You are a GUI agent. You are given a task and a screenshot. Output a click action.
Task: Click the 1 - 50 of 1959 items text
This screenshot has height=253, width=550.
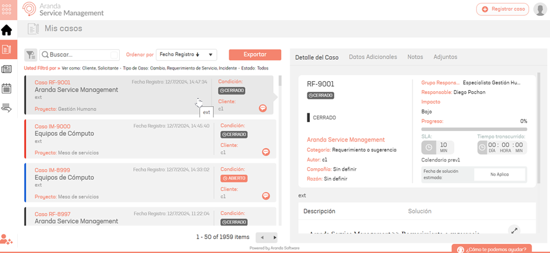click(x=222, y=237)
